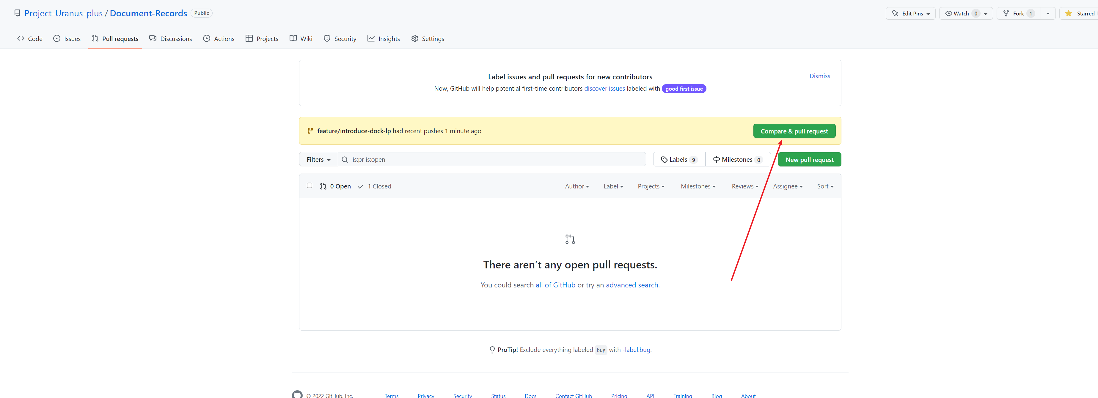Open Settings via gear icon tab
Screen dimensions: 1098x398
415,39
